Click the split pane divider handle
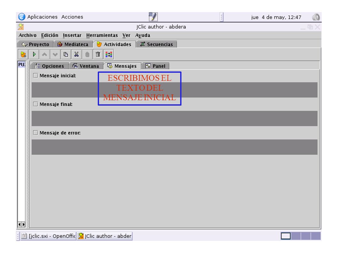This screenshot has width=338, height=253. (27, 145)
